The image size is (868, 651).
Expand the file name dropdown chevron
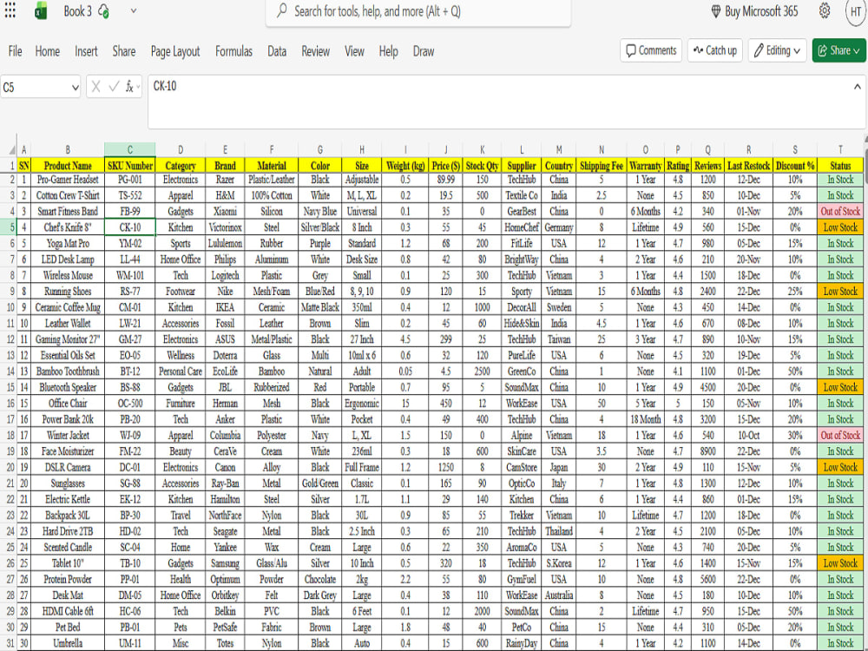[x=134, y=11]
